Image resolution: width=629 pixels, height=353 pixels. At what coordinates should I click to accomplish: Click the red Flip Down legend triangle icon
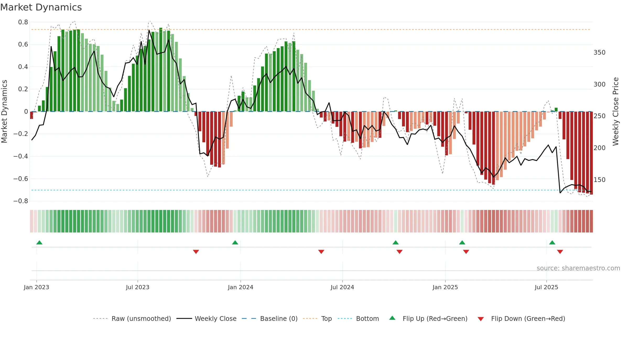481,319
